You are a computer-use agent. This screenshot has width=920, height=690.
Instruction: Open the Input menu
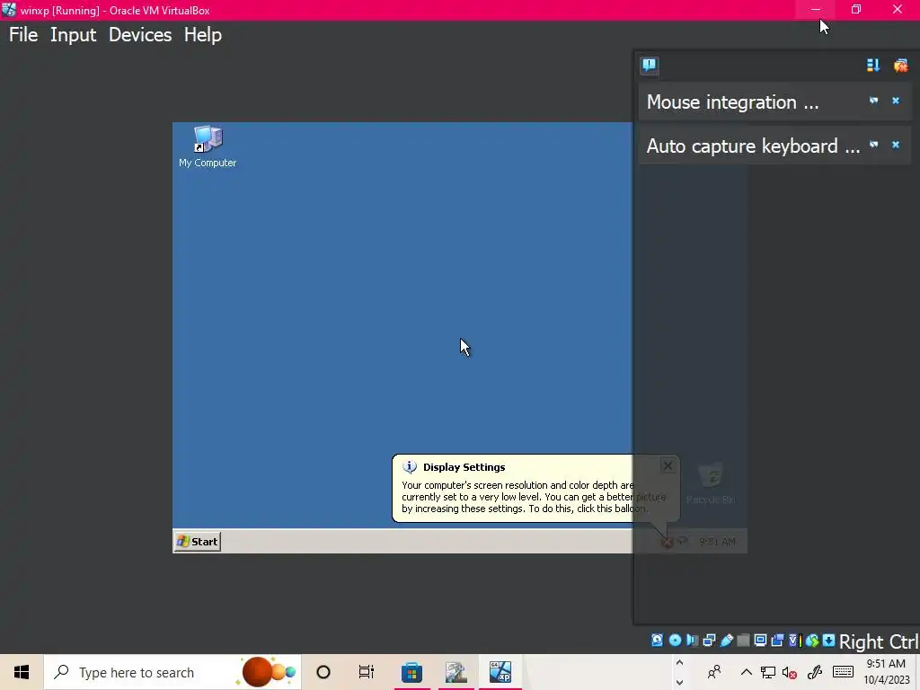point(73,35)
